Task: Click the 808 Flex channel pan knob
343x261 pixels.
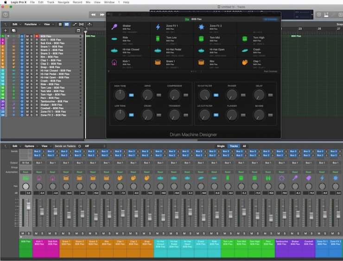Action: [25, 186]
